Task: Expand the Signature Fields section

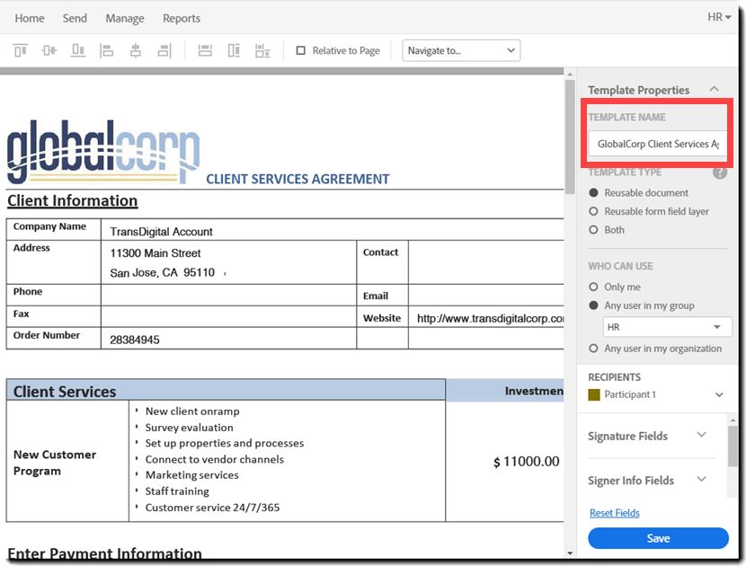Action: click(701, 435)
